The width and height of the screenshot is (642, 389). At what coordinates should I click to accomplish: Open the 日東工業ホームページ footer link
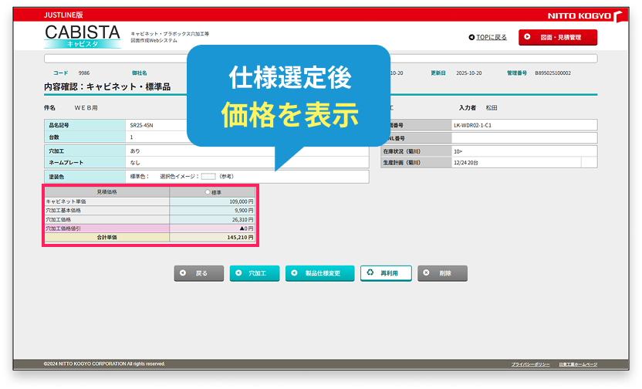578,364
